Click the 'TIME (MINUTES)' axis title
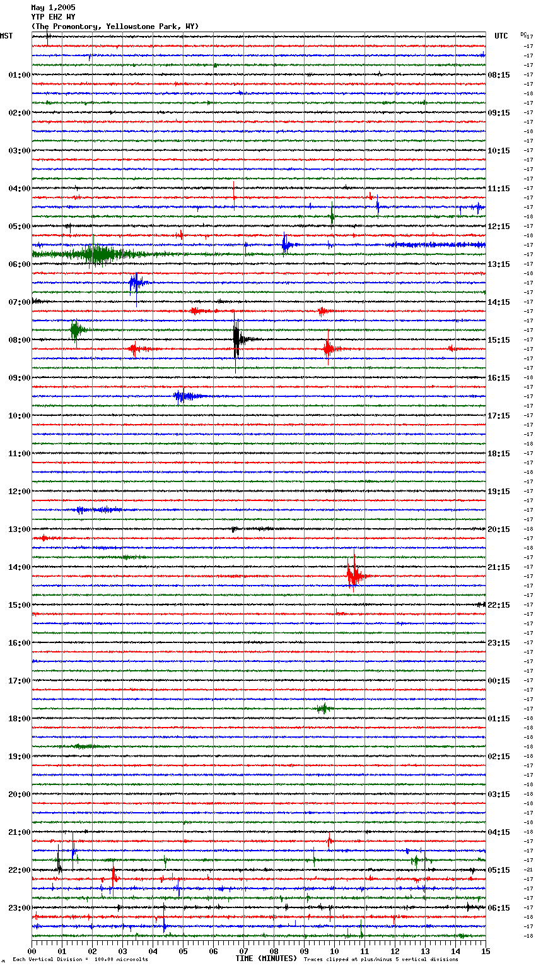The image size is (536, 968). click(266, 959)
